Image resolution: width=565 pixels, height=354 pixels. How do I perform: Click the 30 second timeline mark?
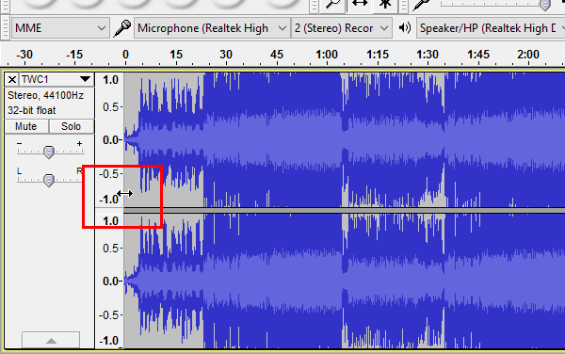(x=226, y=55)
